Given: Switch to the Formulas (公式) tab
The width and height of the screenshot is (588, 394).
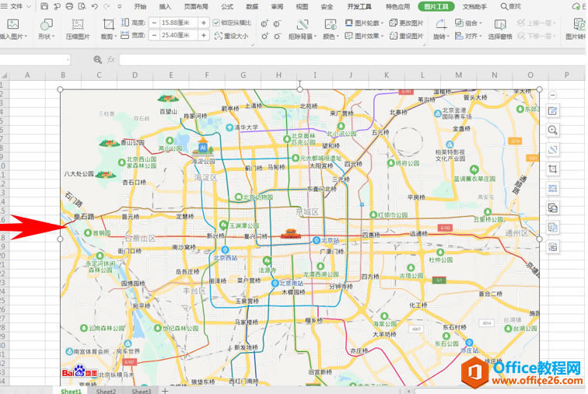Looking at the screenshot, I should click(x=227, y=6).
